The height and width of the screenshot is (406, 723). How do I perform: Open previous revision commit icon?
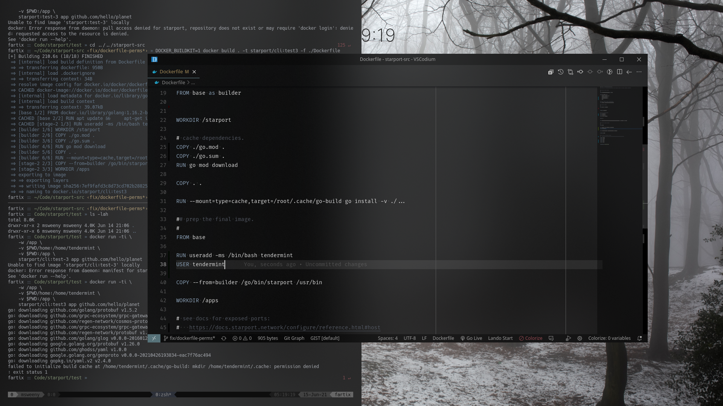[x=580, y=72]
